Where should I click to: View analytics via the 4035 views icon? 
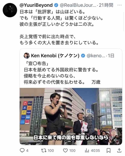tap(87, 151)
